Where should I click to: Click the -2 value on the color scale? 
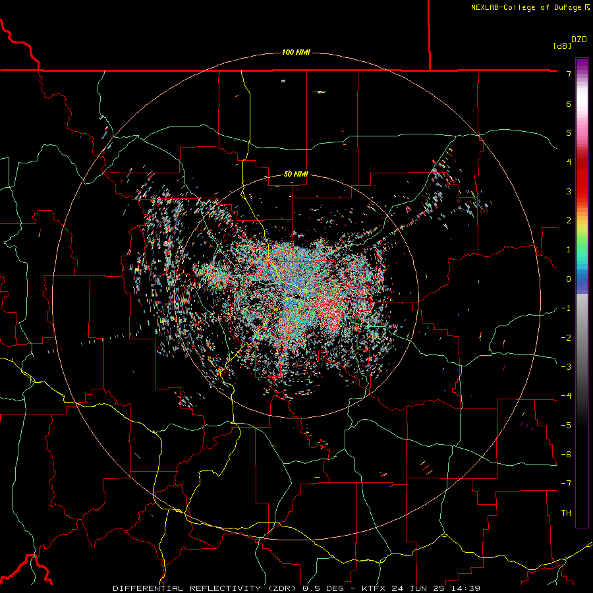(x=566, y=338)
